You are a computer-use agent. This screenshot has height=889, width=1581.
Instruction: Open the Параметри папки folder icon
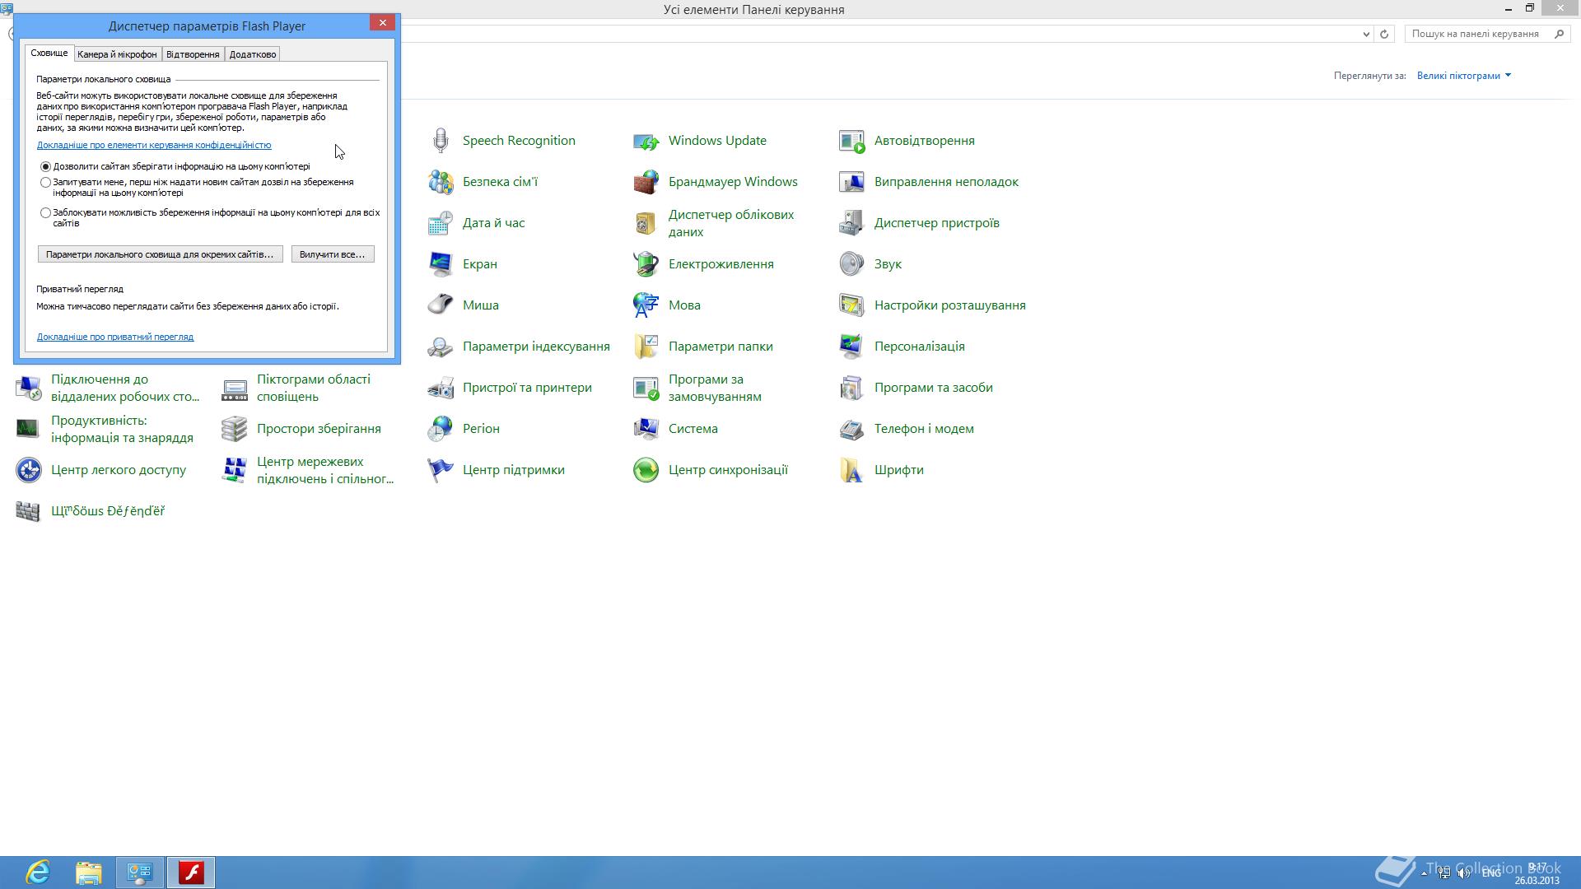(x=646, y=347)
